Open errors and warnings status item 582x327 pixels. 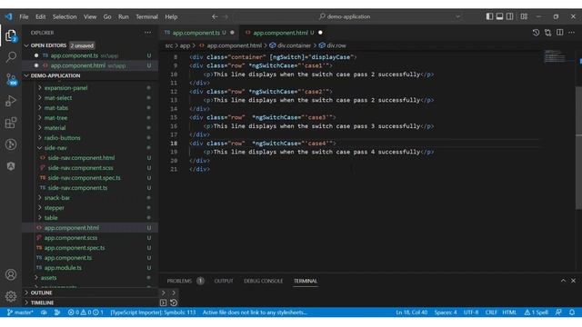click(x=85, y=312)
